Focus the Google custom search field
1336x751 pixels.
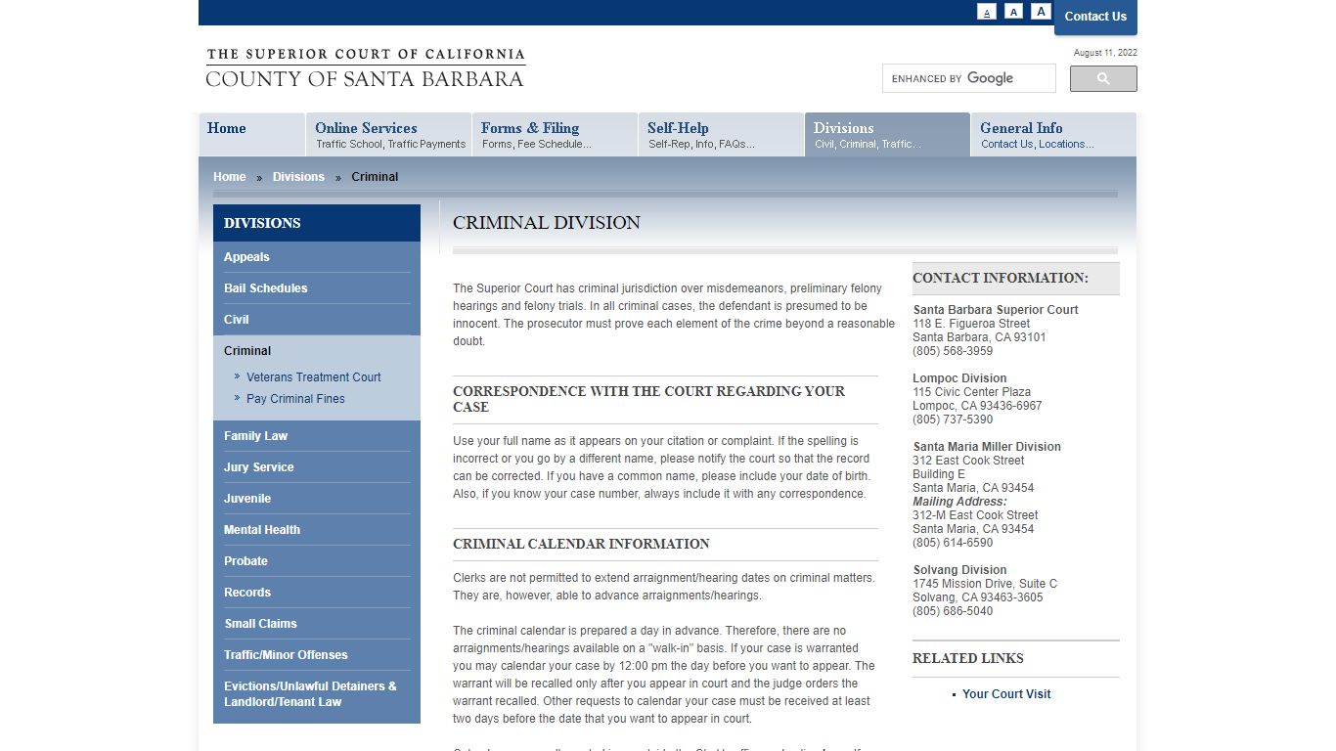(x=969, y=78)
